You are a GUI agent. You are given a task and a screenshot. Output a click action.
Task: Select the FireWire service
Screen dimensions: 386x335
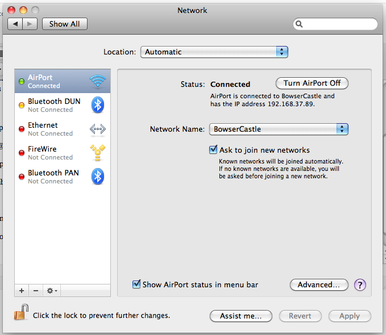click(63, 153)
